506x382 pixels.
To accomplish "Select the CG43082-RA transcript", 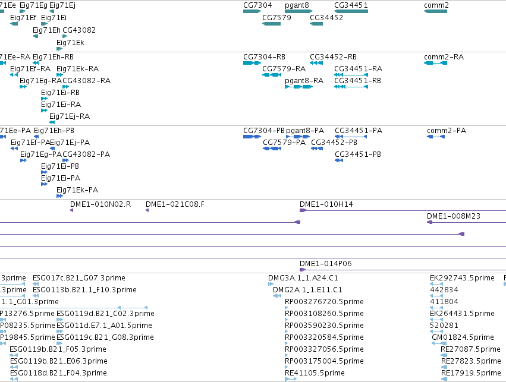I will coord(65,87).
